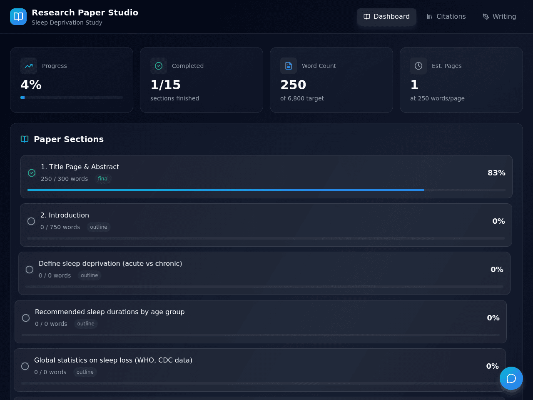Click 'outline' tag on Define sleep deprivation
This screenshot has width=533, height=400.
(x=90, y=275)
